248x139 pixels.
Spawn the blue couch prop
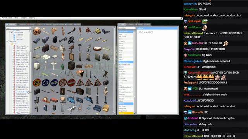coord(97,108)
